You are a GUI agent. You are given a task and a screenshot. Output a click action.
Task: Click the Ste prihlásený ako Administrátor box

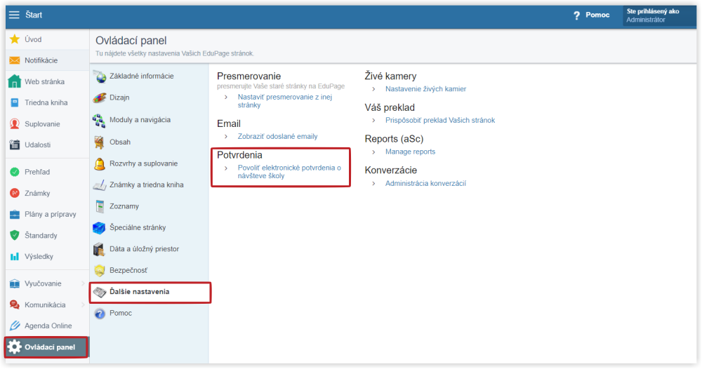pyautogui.click(x=659, y=15)
